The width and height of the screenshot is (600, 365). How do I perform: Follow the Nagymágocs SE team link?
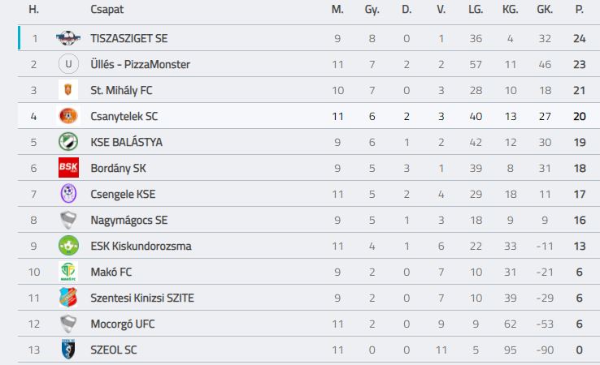coord(129,220)
